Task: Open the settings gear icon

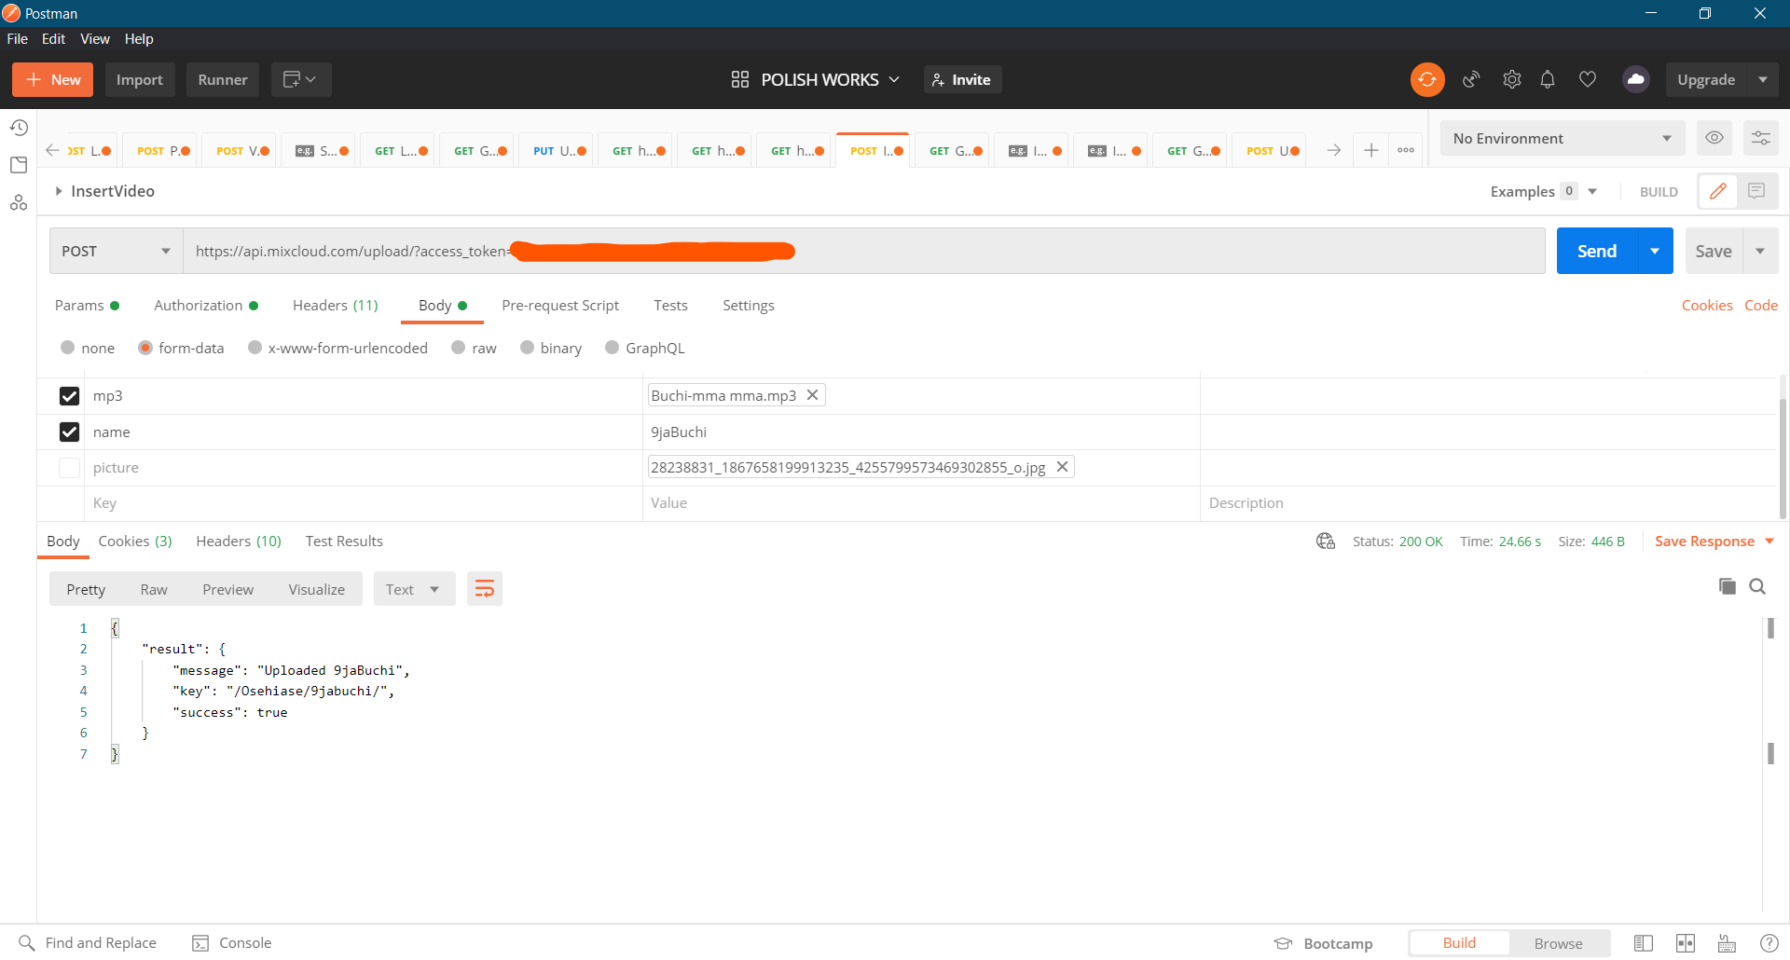Action: (x=1512, y=79)
